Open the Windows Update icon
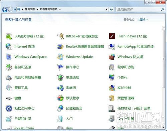The height and width of the screenshot is (131, 167). [60, 57]
